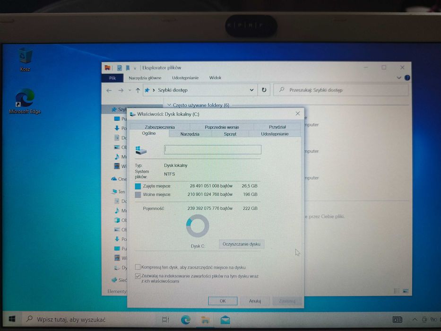
Task: Show hidden tray icons chevron
Action: click(x=415, y=320)
